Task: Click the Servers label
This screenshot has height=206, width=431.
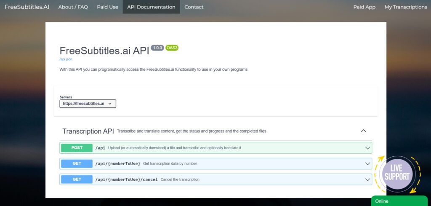Action: click(x=66, y=97)
